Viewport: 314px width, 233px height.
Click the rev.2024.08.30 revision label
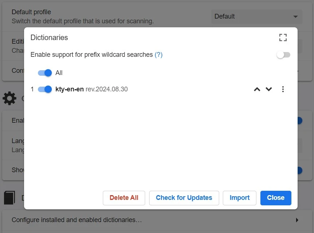pyautogui.click(x=106, y=89)
